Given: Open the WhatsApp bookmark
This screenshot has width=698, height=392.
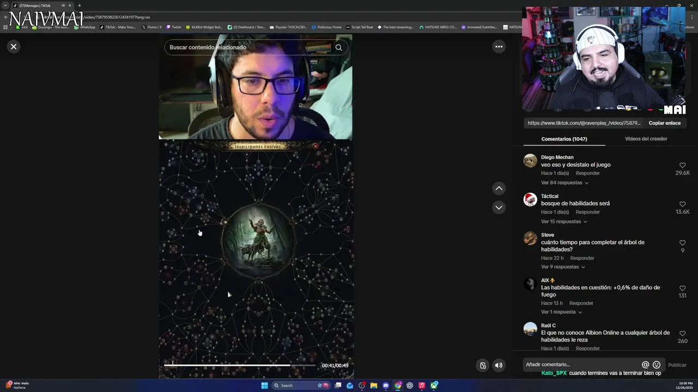Looking at the screenshot, I should click(x=85, y=27).
